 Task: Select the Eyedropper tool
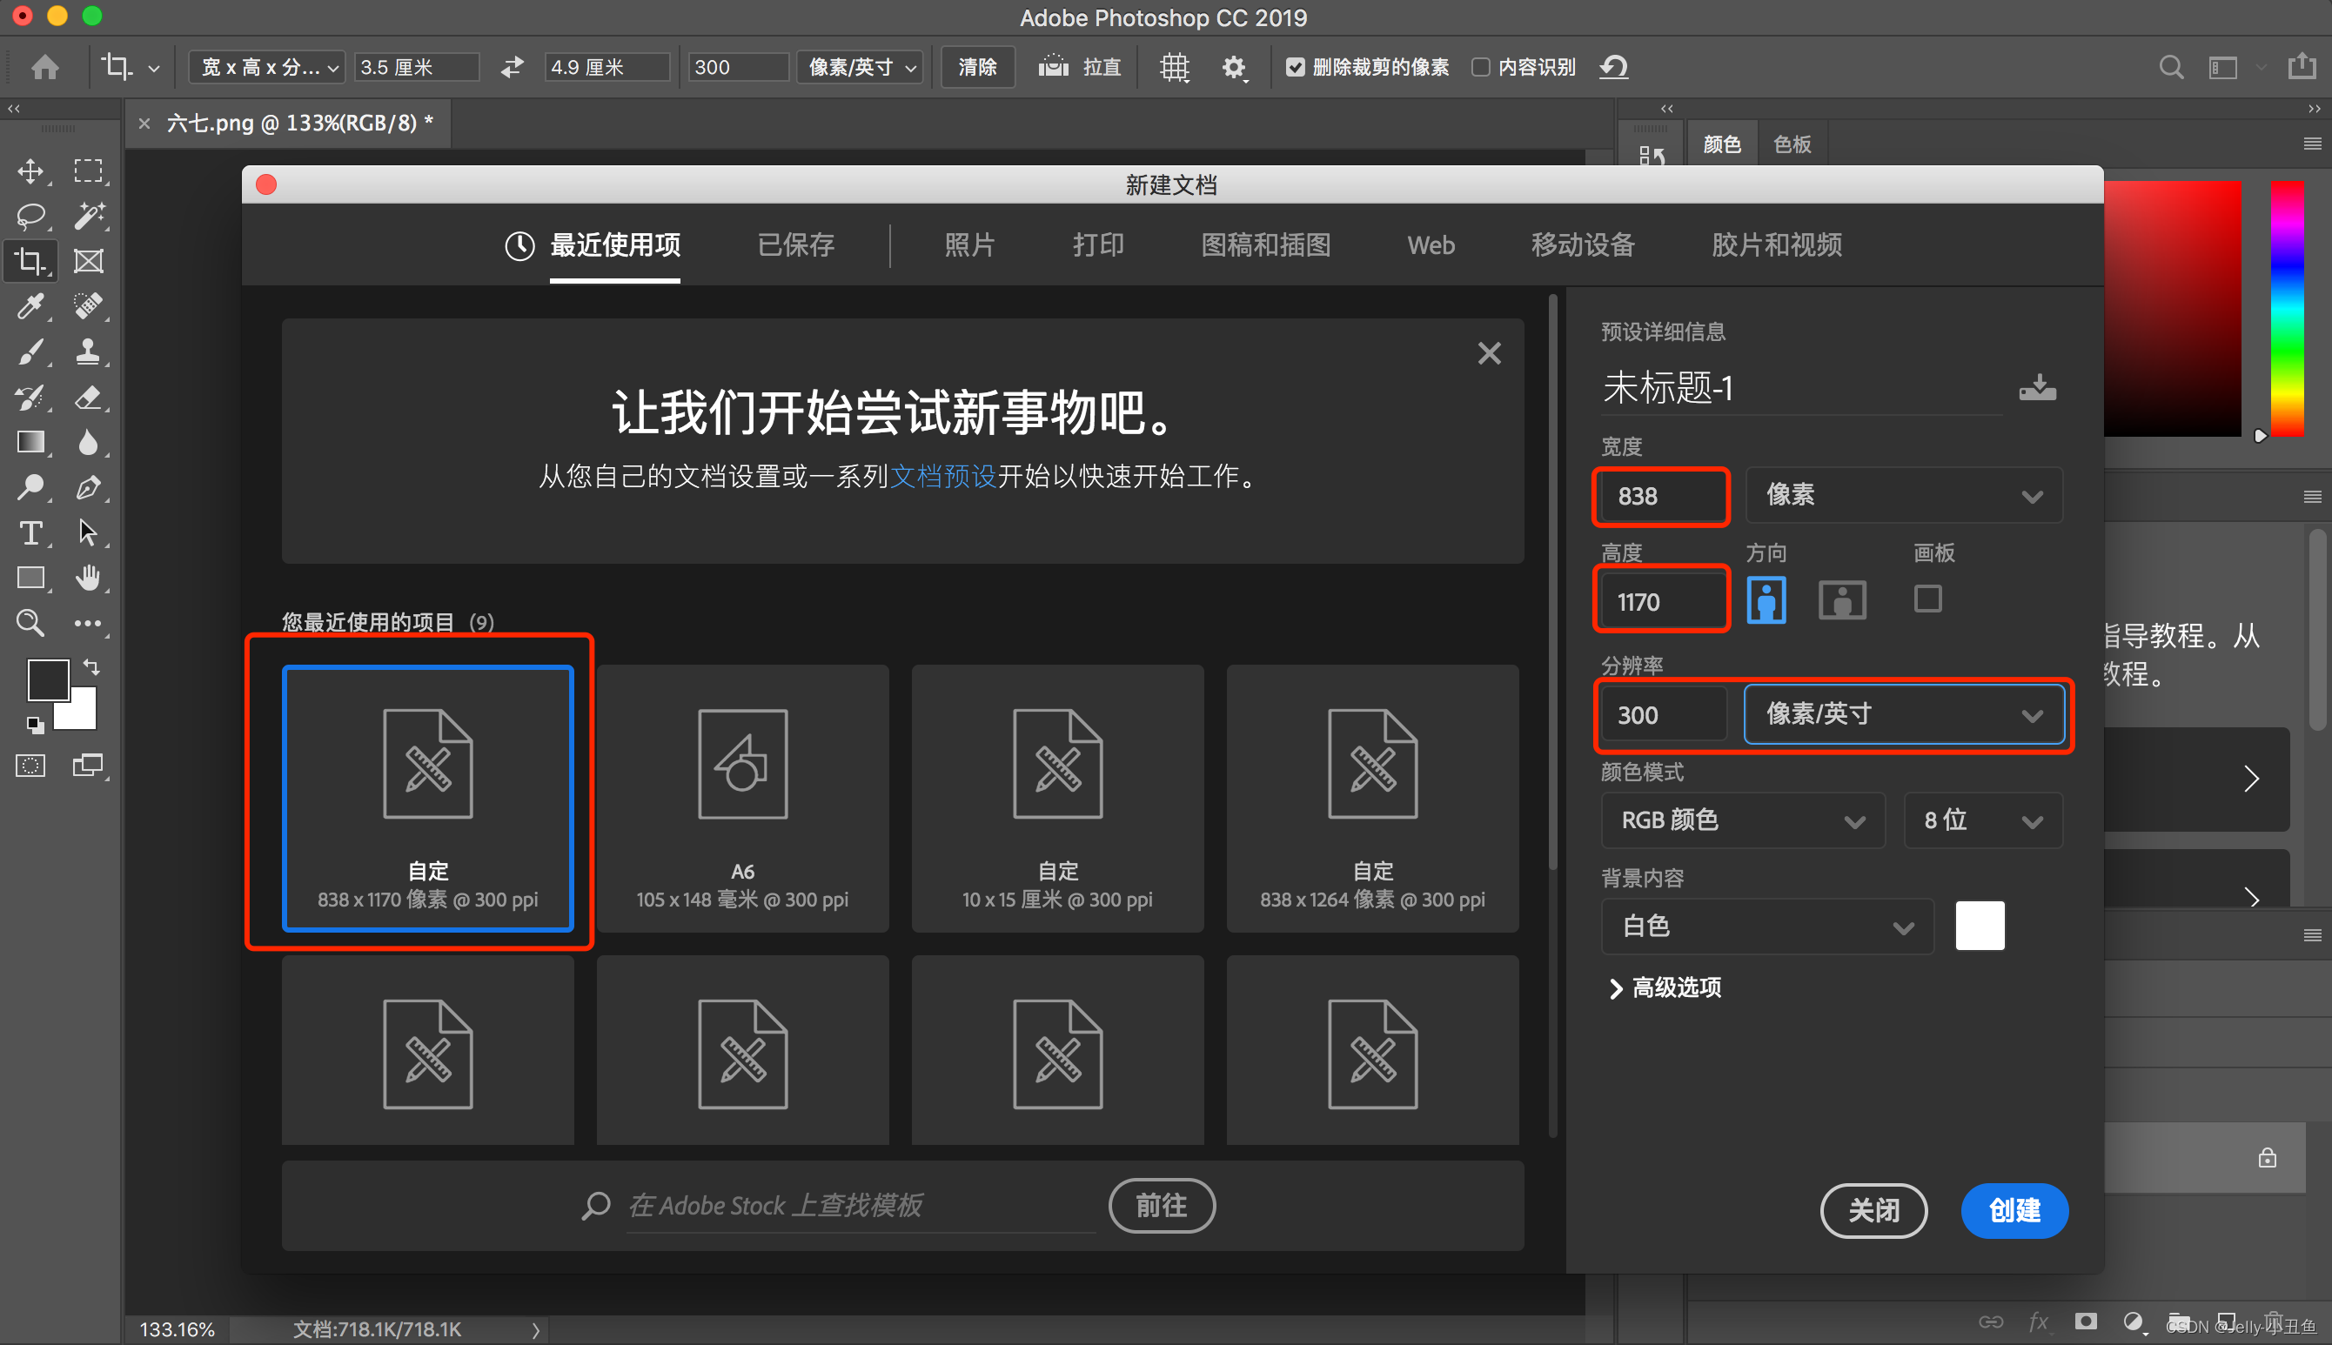click(30, 305)
